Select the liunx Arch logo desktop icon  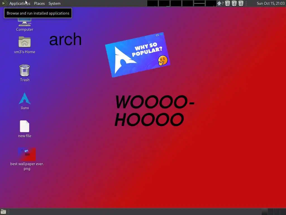pyautogui.click(x=25, y=98)
